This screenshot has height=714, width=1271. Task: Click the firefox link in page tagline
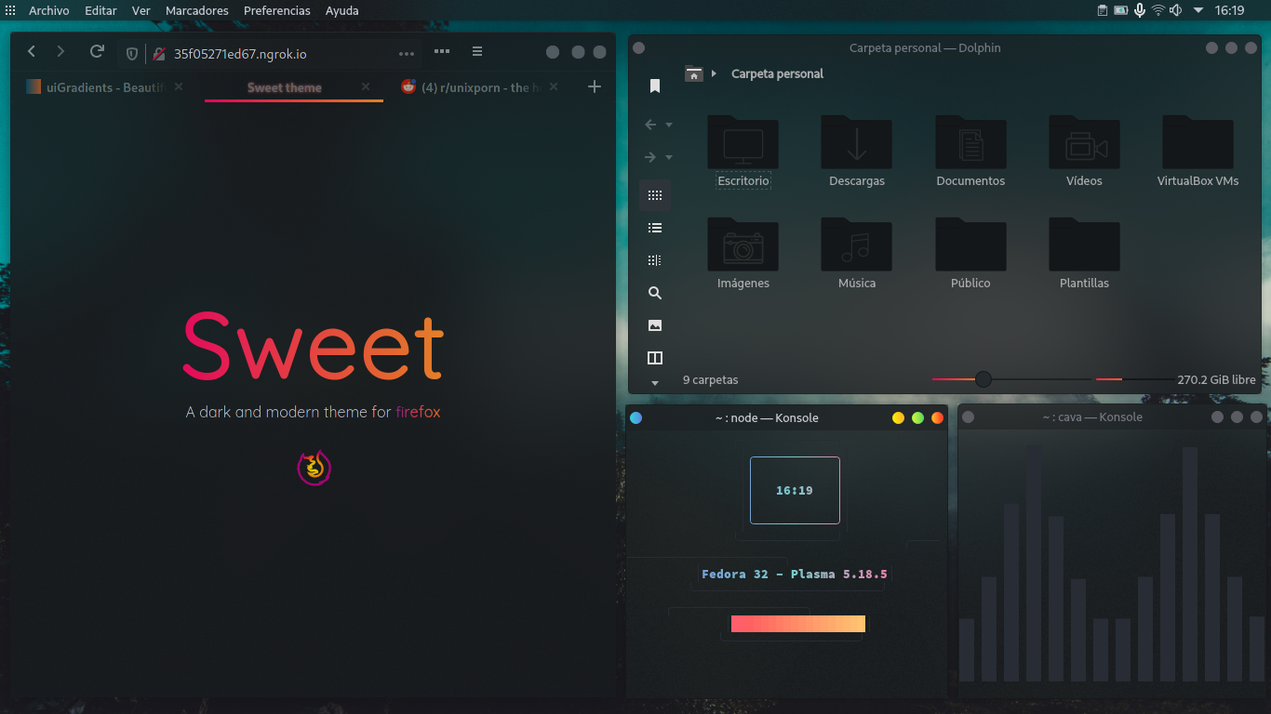[x=418, y=412]
